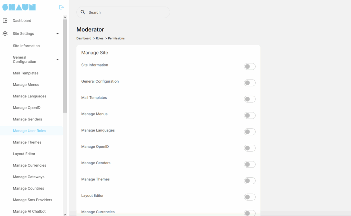This screenshot has height=216, width=351.
Task: Collapse the Site Settings menu arrow
Action: pyautogui.click(x=58, y=34)
